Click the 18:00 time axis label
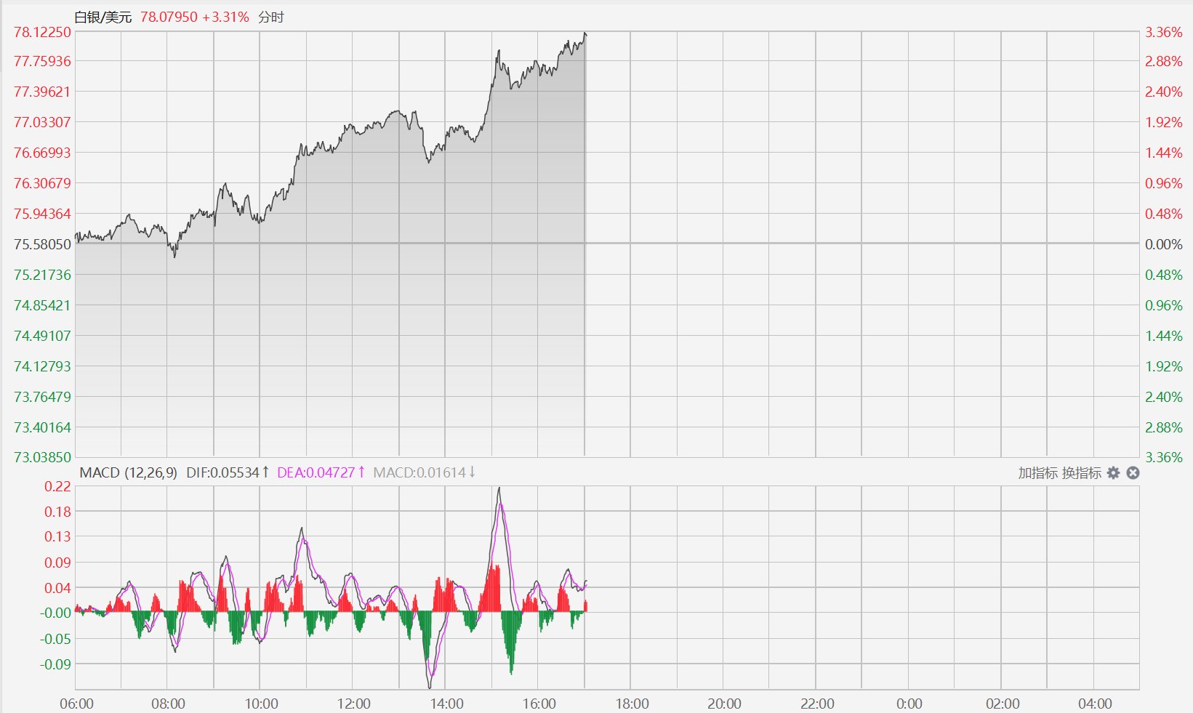Image resolution: width=1193 pixels, height=713 pixels. click(x=632, y=704)
